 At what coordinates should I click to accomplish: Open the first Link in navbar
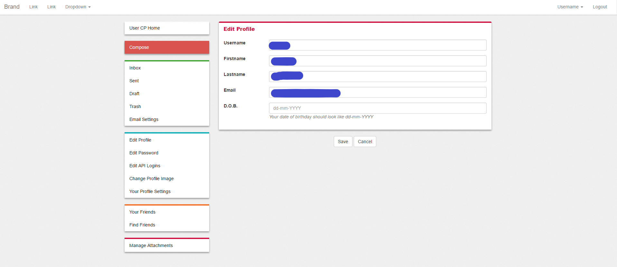33,7
